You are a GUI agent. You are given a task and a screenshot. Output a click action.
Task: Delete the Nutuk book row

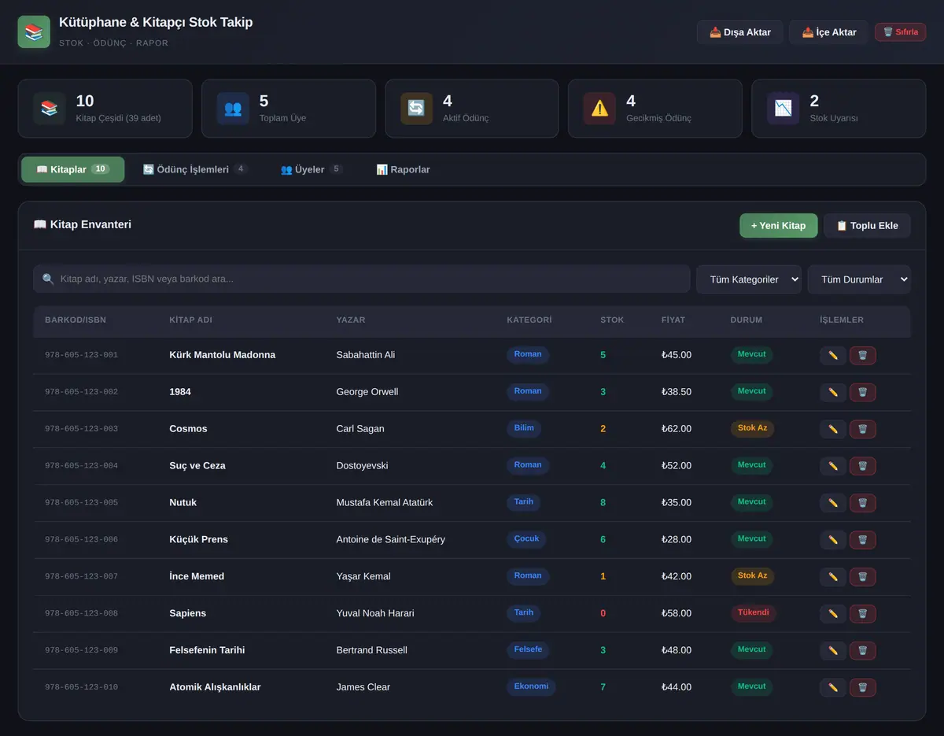pyautogui.click(x=862, y=503)
